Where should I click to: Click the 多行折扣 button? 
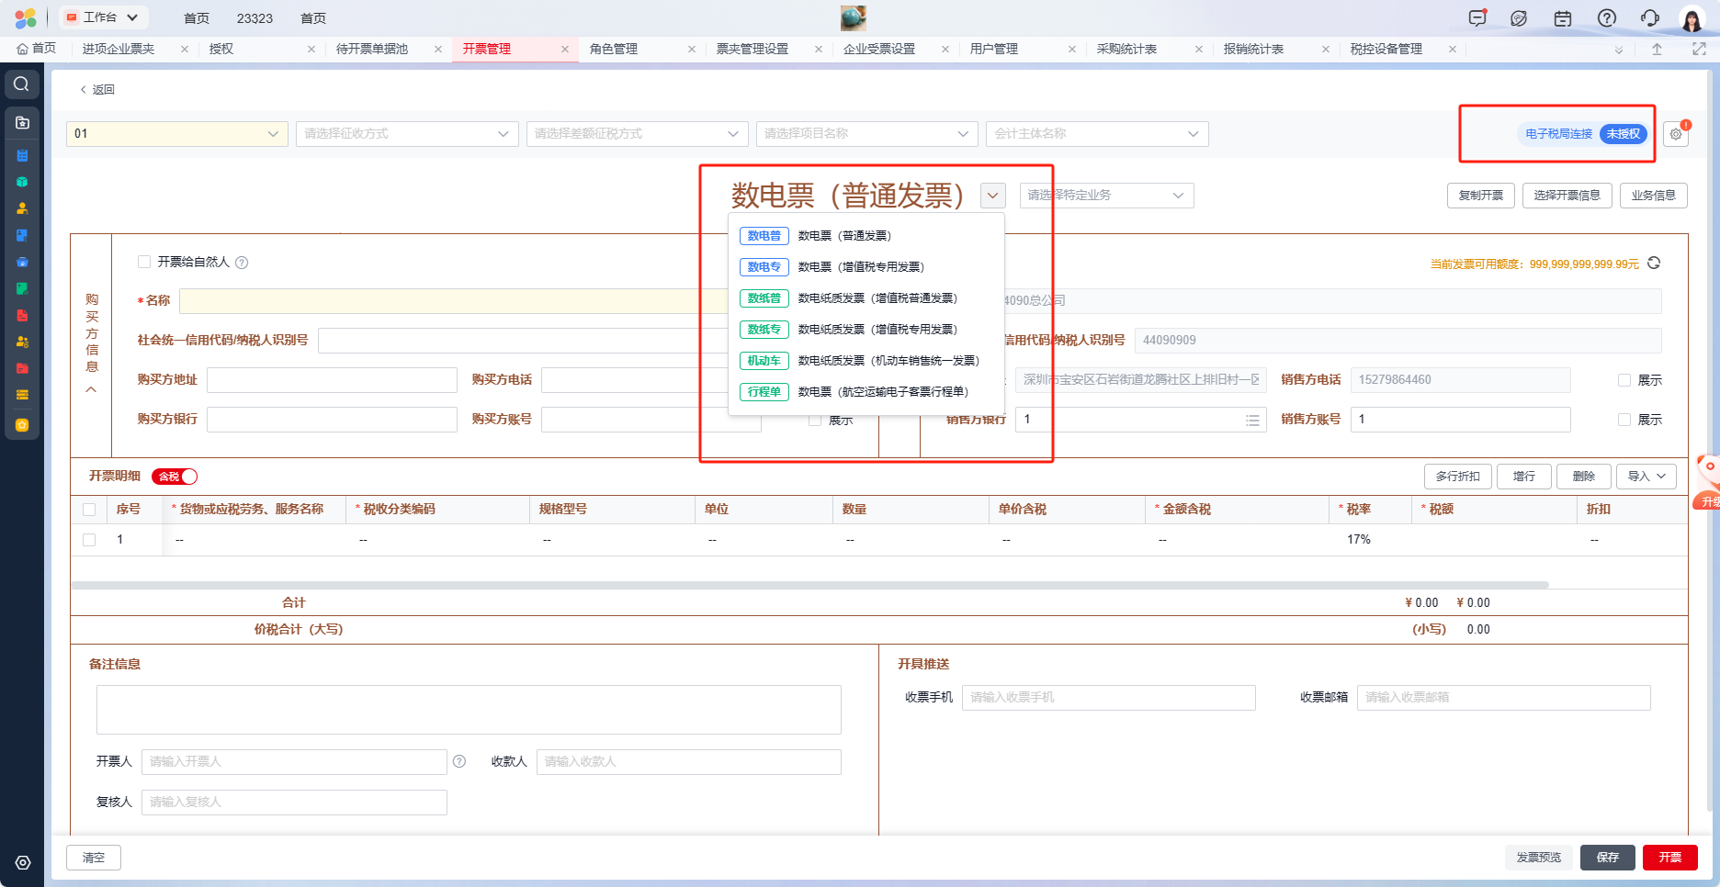coord(1458,477)
